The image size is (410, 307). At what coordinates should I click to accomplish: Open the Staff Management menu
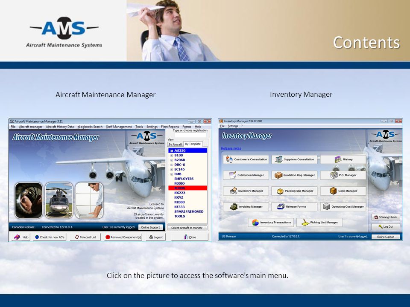click(x=119, y=127)
